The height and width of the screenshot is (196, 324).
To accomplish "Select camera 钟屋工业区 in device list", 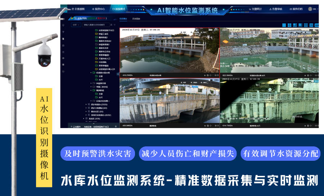I will [x=103, y=34].
